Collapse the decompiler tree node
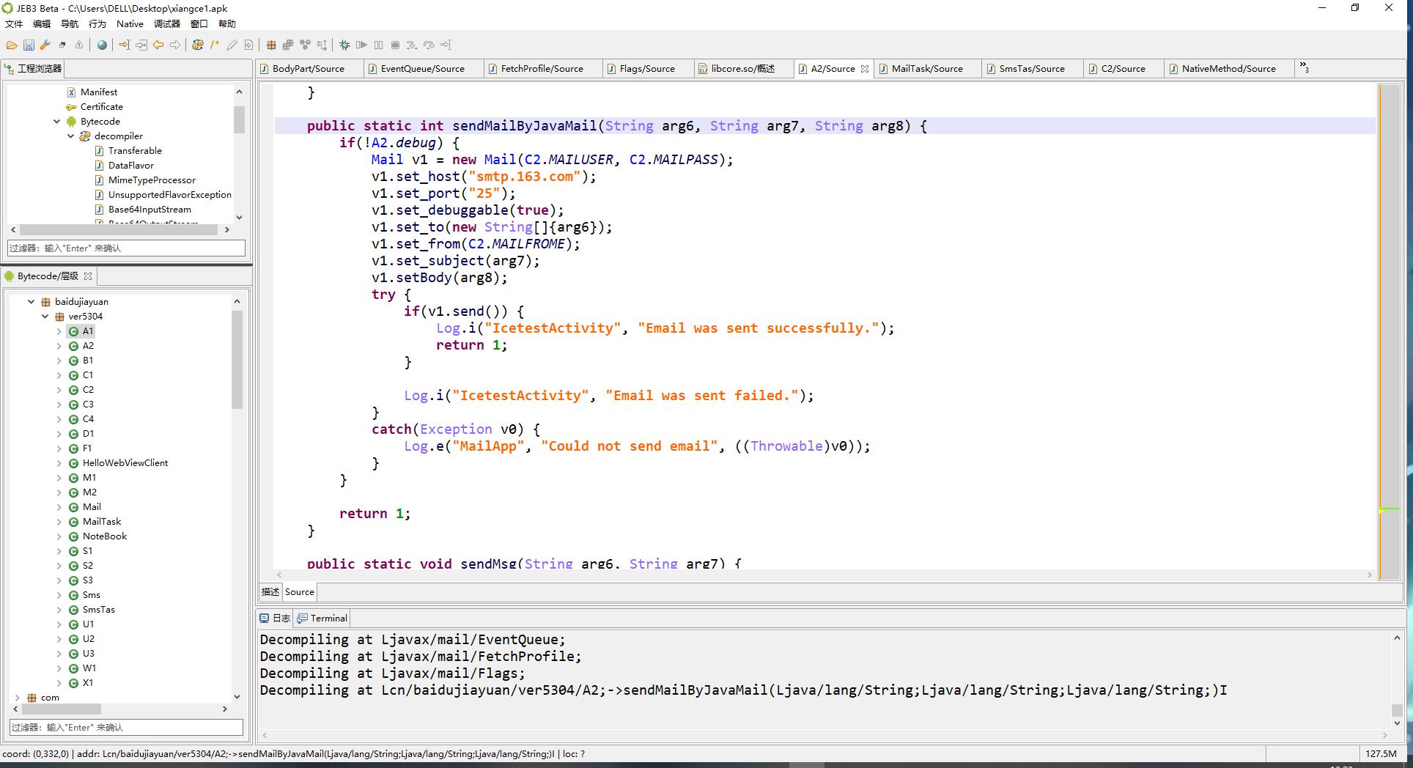 (71, 136)
